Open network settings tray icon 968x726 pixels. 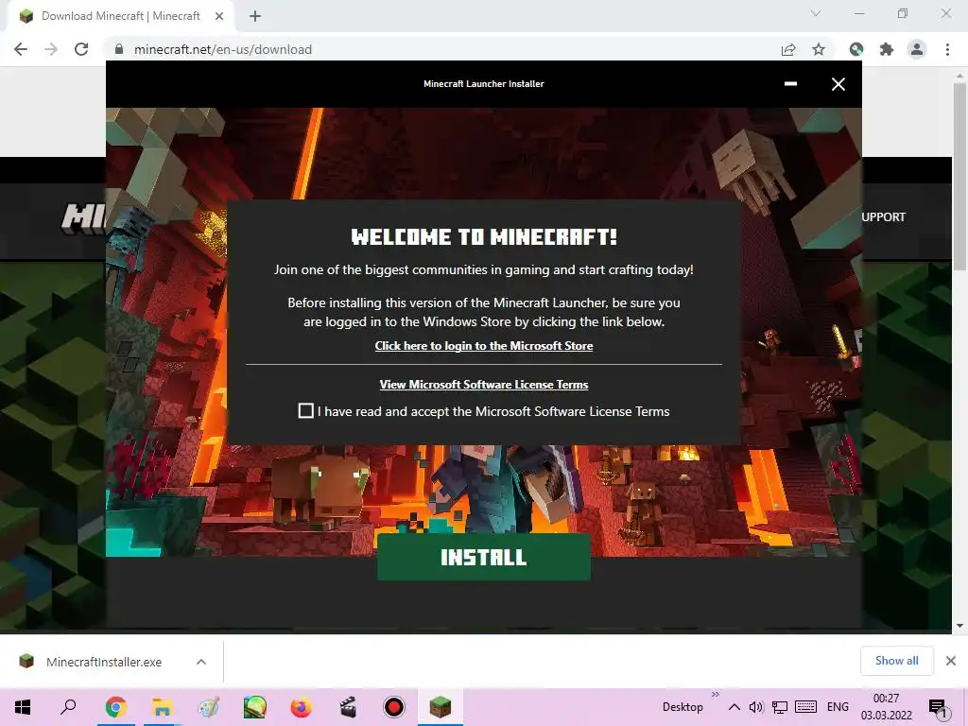(780, 707)
